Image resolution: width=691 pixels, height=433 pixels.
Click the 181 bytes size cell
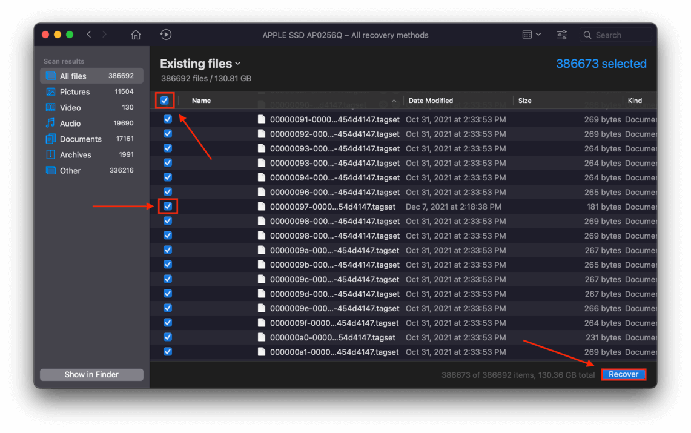click(x=603, y=207)
